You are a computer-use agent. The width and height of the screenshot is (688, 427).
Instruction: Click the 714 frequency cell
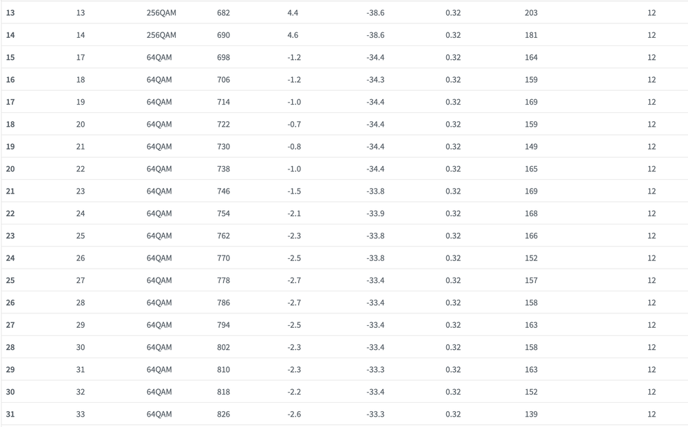223,102
